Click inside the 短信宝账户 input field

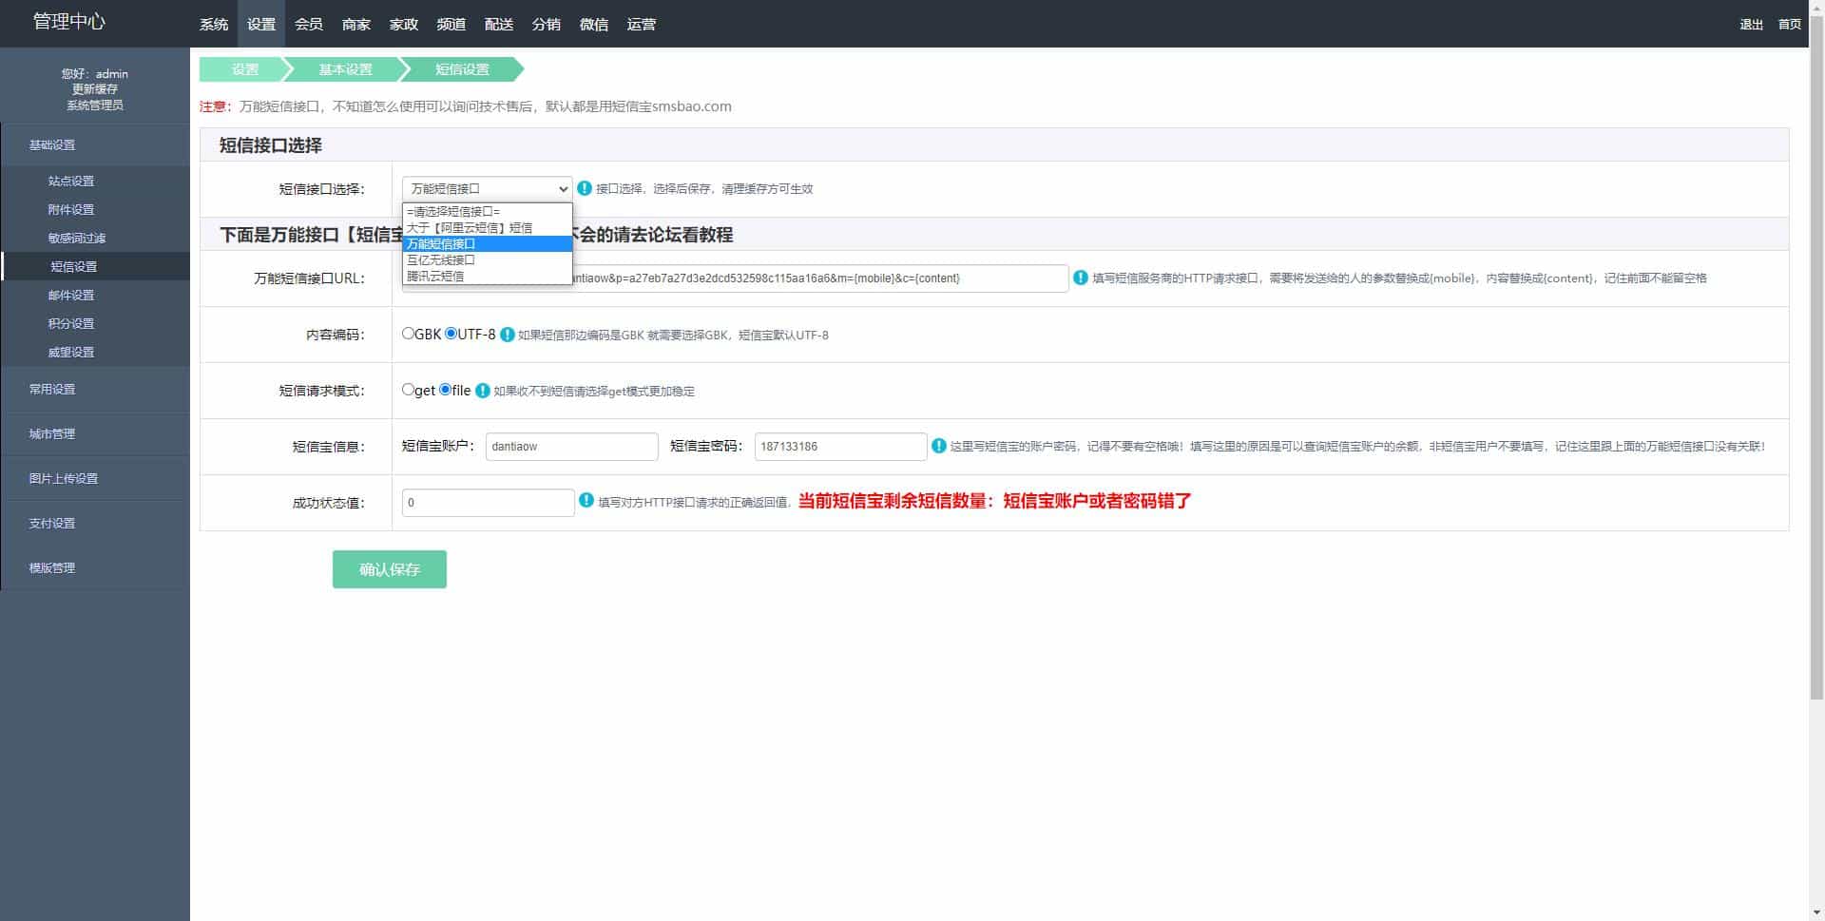click(x=570, y=446)
